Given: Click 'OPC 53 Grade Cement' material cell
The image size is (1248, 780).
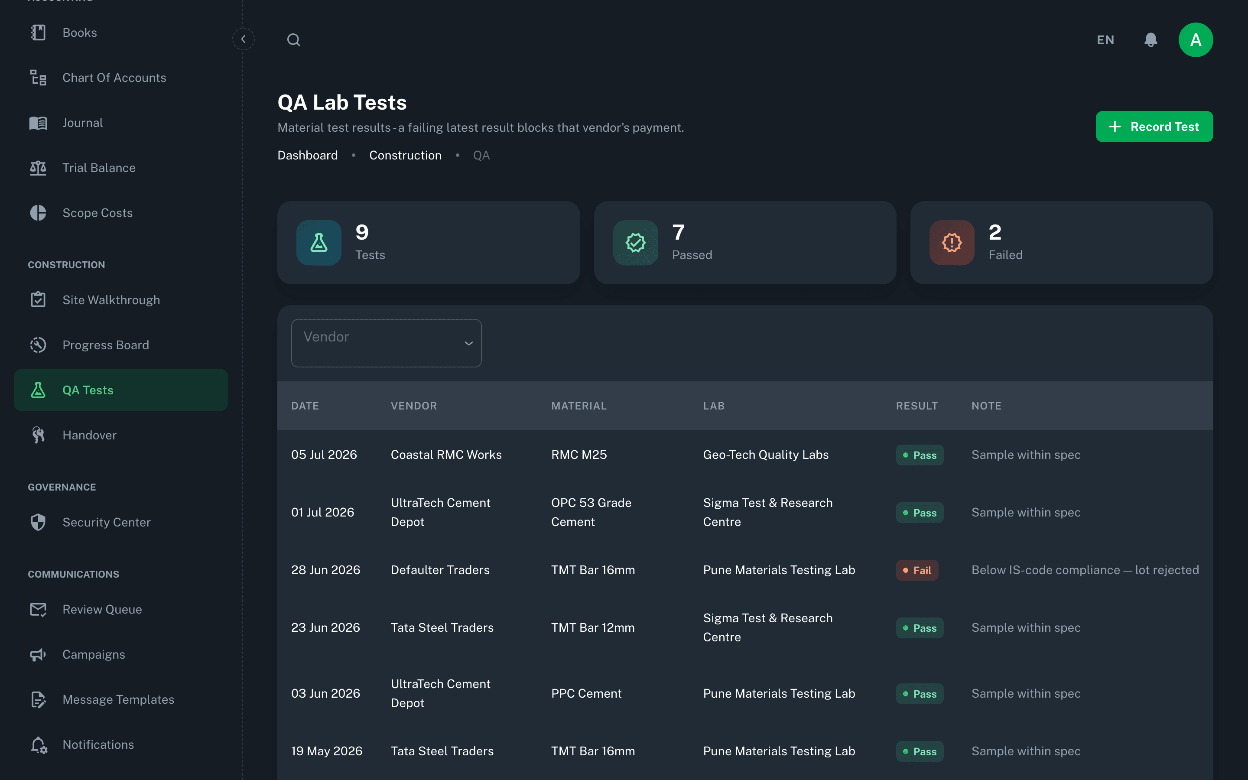Looking at the screenshot, I should 591,512.
